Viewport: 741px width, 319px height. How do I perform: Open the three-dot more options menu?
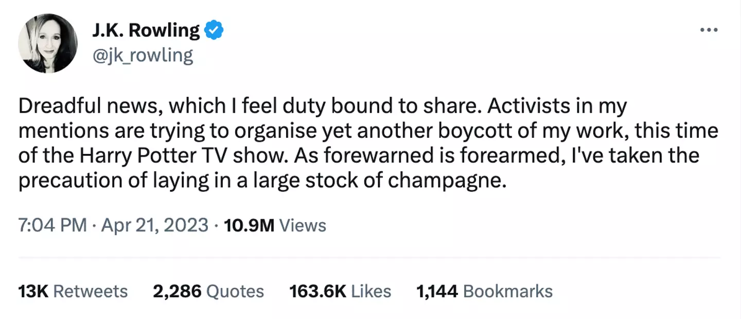[x=709, y=30]
